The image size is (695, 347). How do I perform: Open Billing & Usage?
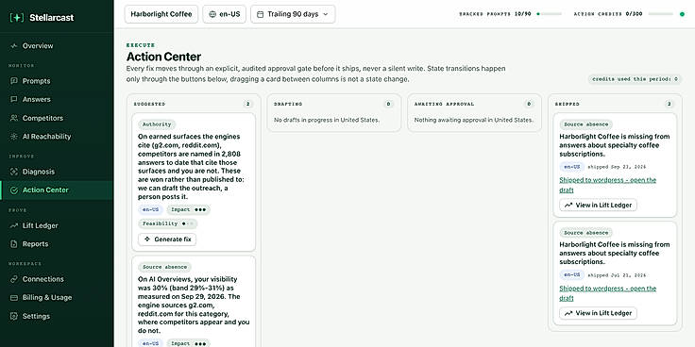pyautogui.click(x=57, y=298)
